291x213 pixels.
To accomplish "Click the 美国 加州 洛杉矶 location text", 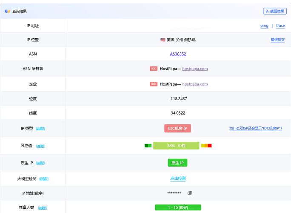I will tap(181, 40).
